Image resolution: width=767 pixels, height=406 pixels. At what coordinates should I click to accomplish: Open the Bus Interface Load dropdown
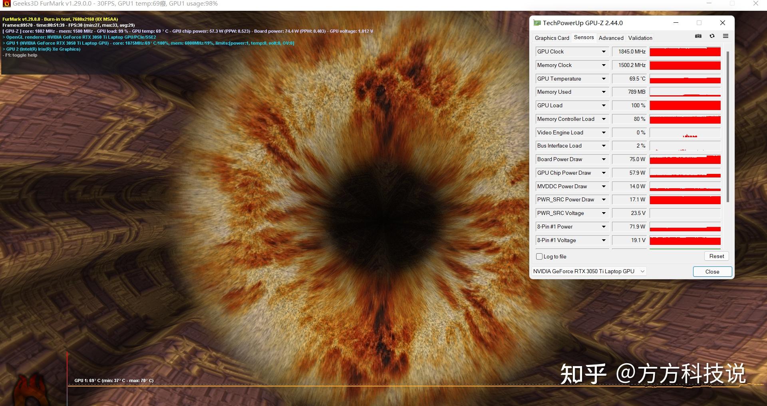point(604,146)
